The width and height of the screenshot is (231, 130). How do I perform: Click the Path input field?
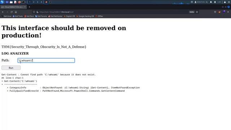point(46,60)
